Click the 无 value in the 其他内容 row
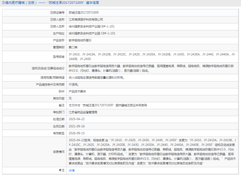This screenshot has width=241, height=175. click(70, 98)
